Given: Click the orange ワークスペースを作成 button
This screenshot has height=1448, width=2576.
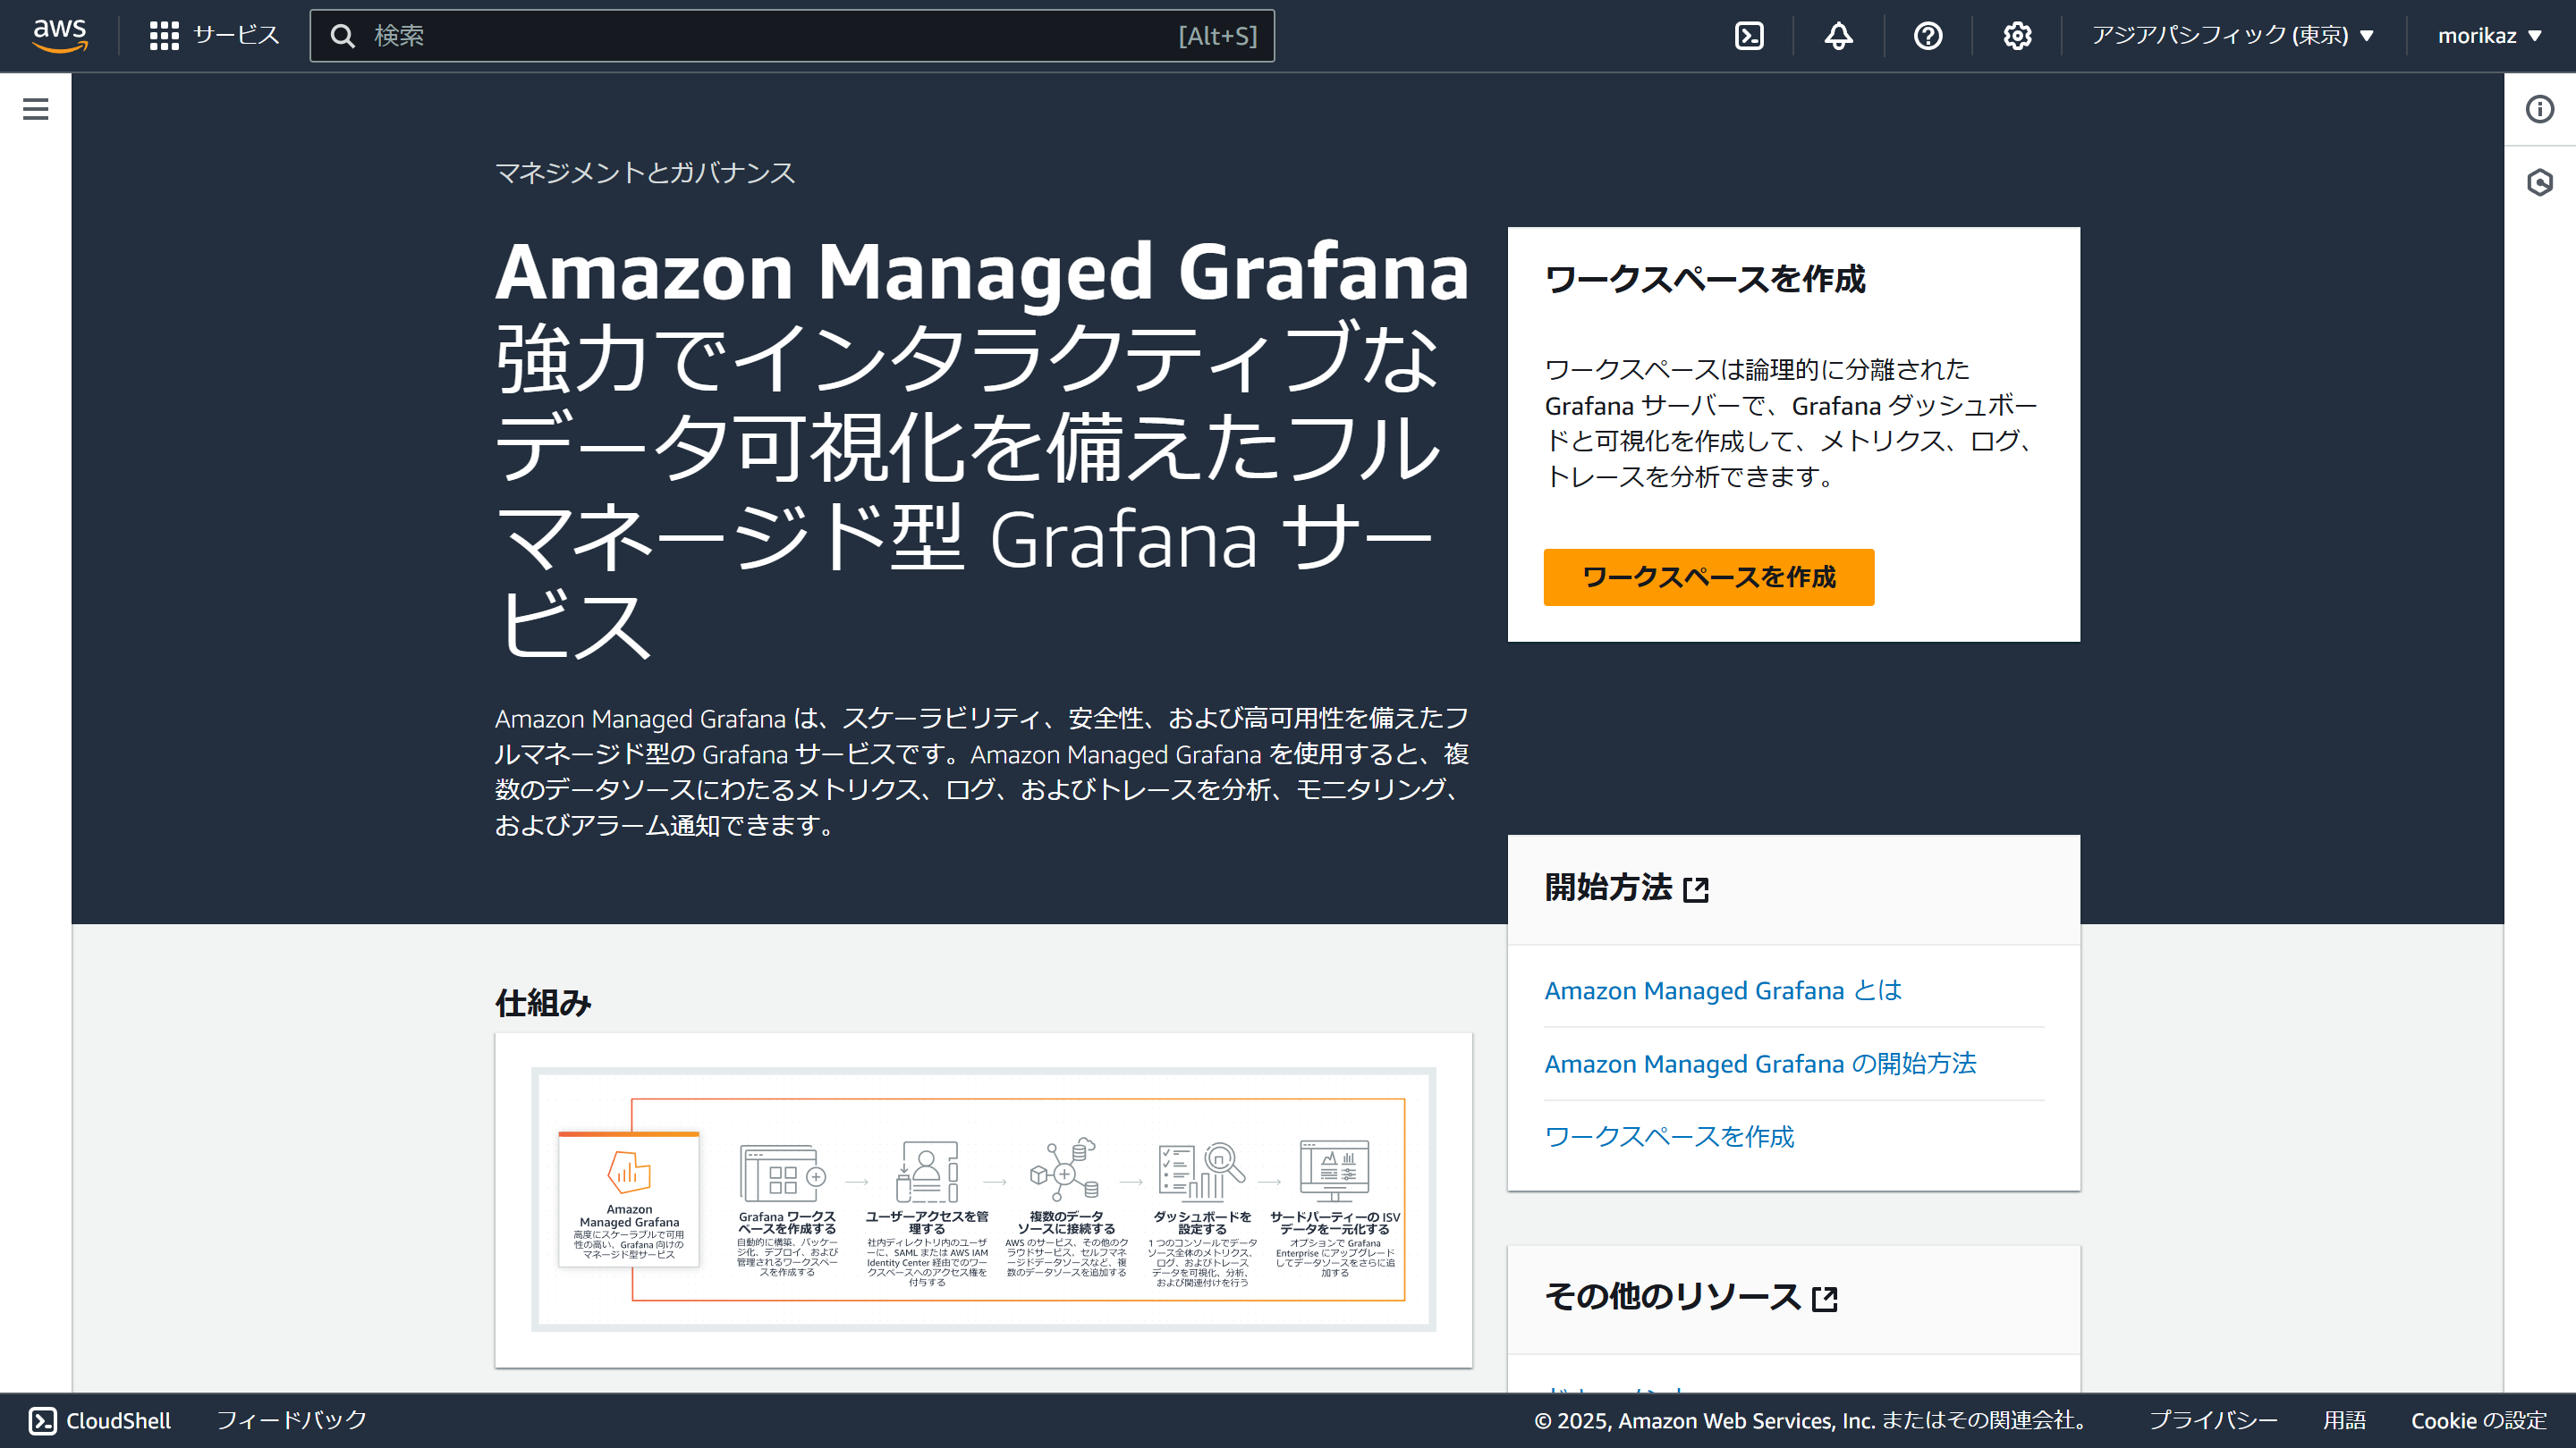Looking at the screenshot, I should (1708, 577).
